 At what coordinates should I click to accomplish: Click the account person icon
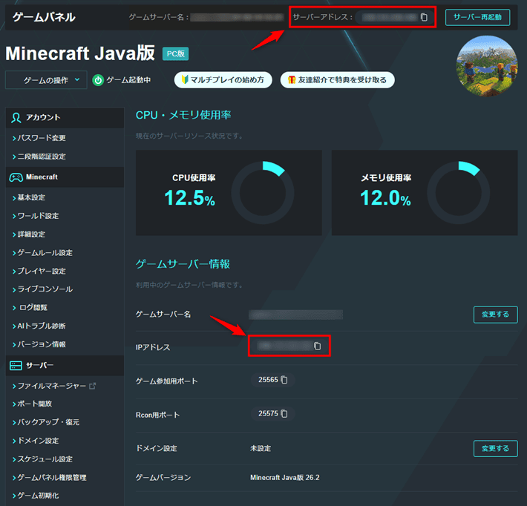pos(16,117)
